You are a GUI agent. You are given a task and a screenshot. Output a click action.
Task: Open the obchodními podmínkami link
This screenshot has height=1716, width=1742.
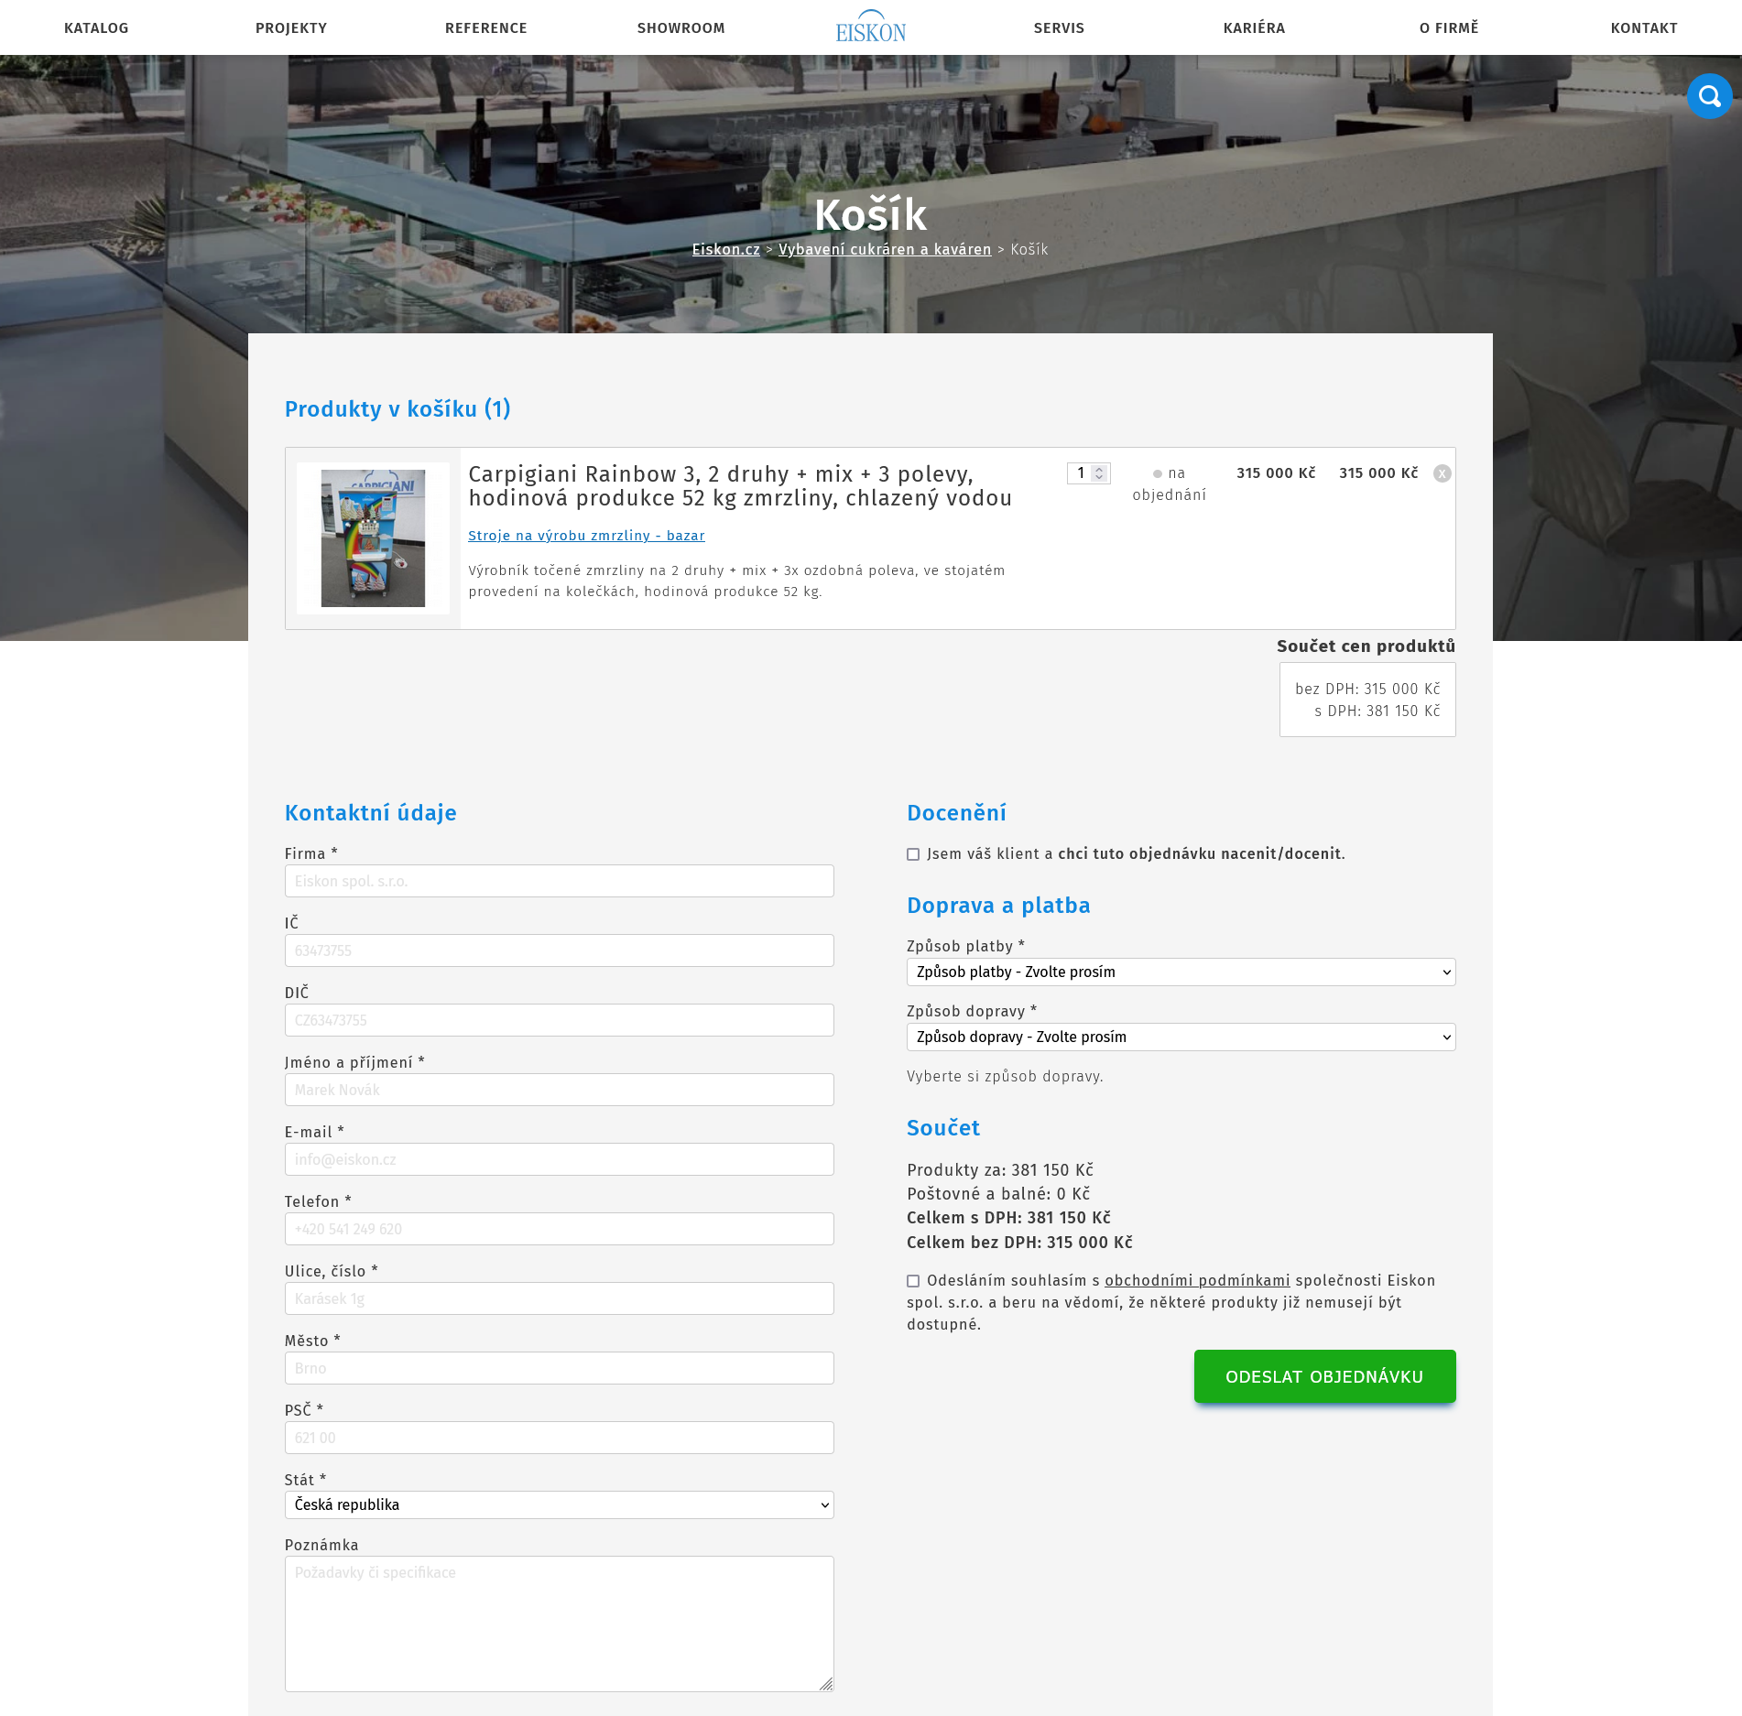(1197, 1281)
